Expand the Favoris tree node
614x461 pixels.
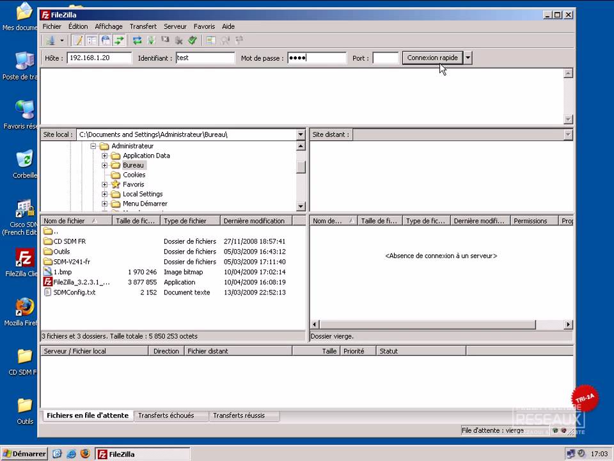(x=104, y=184)
